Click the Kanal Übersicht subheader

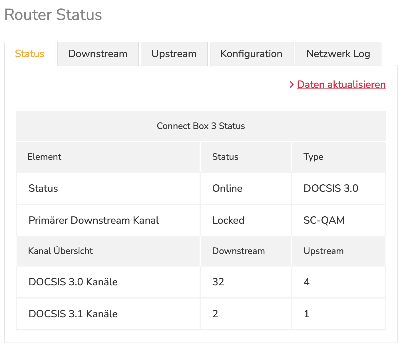[61, 251]
